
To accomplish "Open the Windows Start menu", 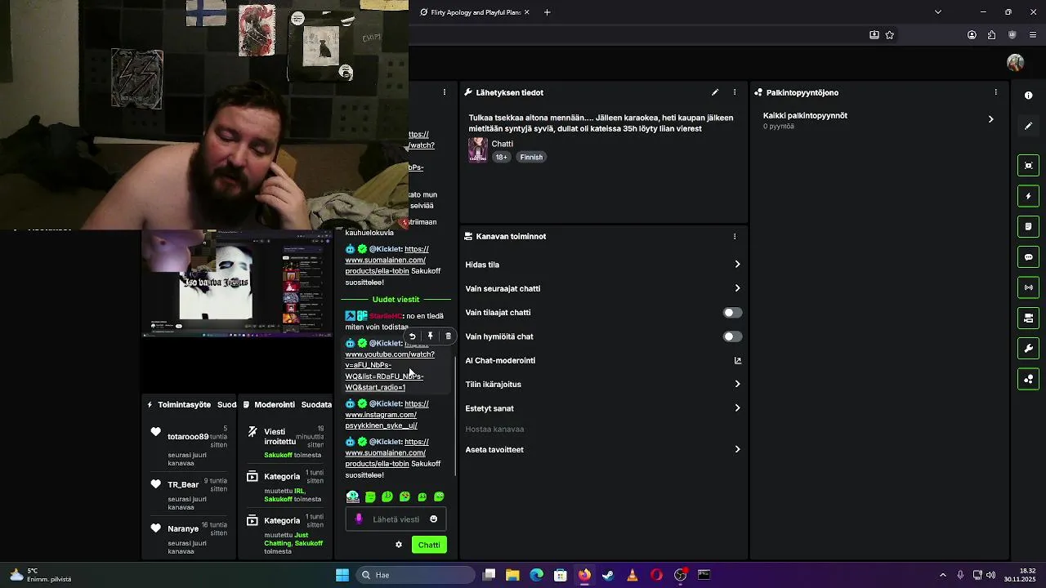I will tap(342, 575).
